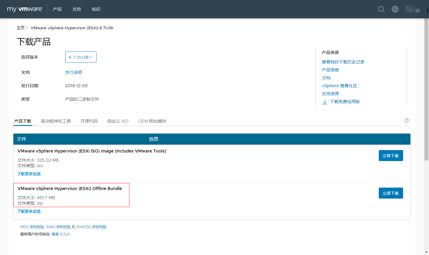Open the search icon in the header
429x255 pixels.
381,9
